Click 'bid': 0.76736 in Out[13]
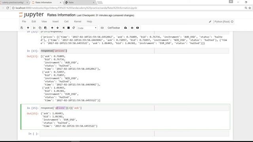Image resolution: width=253 pixels, height=142 pixels. [x=55, y=60]
